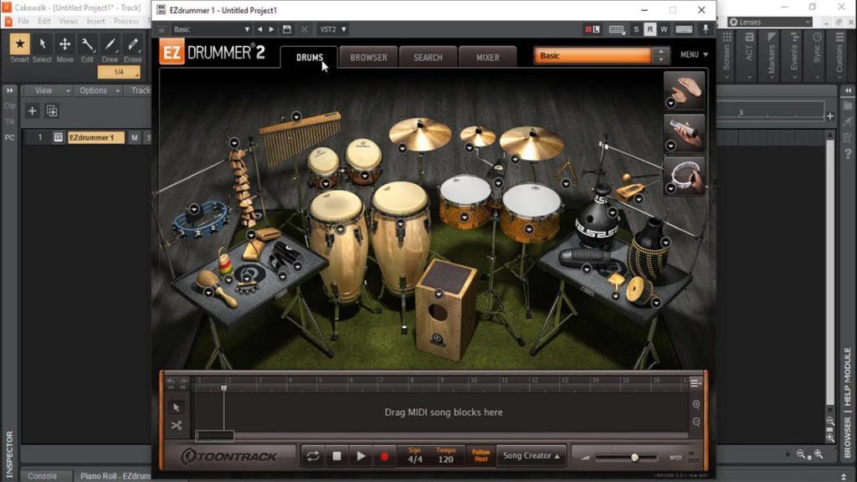The height and width of the screenshot is (482, 857).
Task: Click the SEARCH button in EZdrummer
Action: click(428, 57)
